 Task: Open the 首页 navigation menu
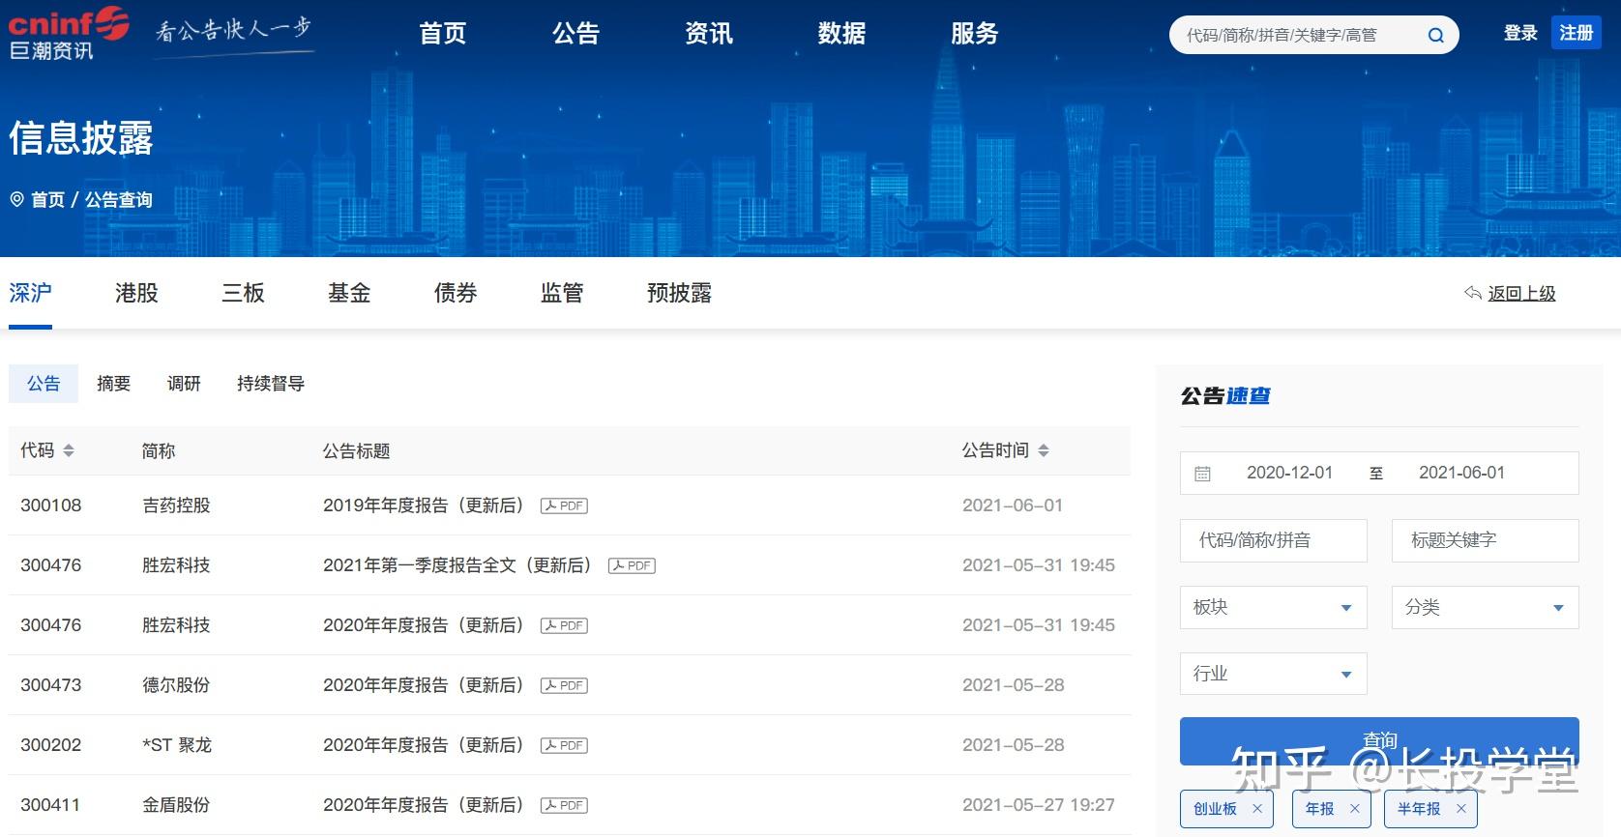click(443, 34)
